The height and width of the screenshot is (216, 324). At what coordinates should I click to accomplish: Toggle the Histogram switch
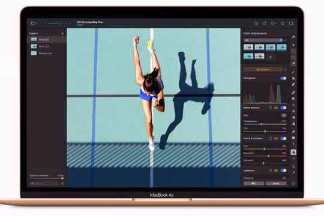(283, 78)
